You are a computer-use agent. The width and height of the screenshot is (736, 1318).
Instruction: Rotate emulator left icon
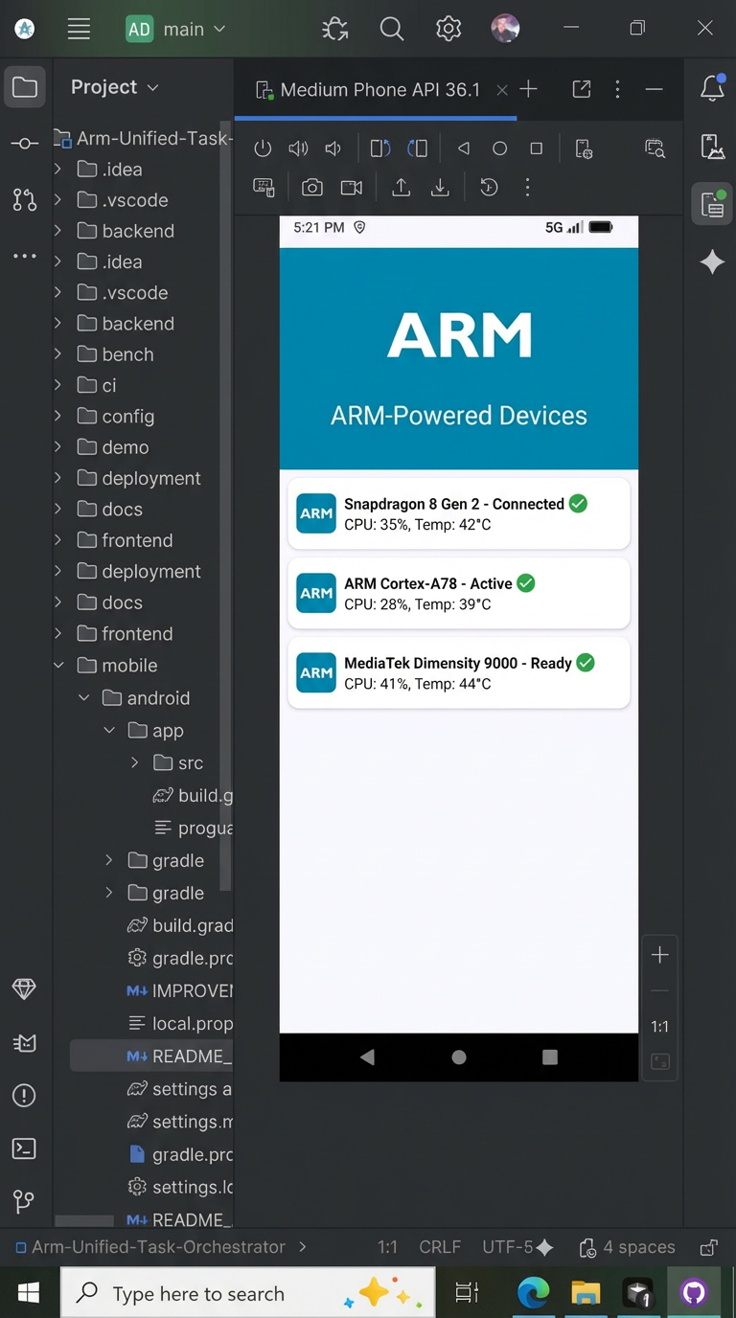click(x=380, y=148)
